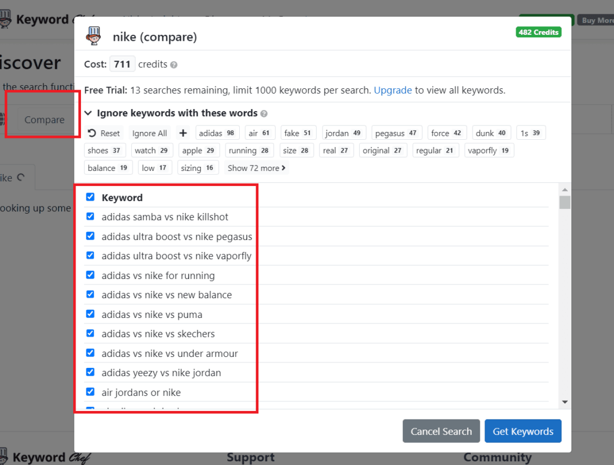This screenshot has width=614, height=465.
Task: Click the chef-hat logo in the modal header
Action: [94, 37]
